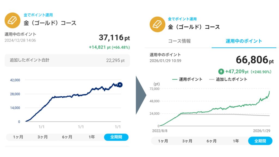Toggle the 運用ポイント legend entry
This screenshot has height=157, width=279.
pos(187,79)
